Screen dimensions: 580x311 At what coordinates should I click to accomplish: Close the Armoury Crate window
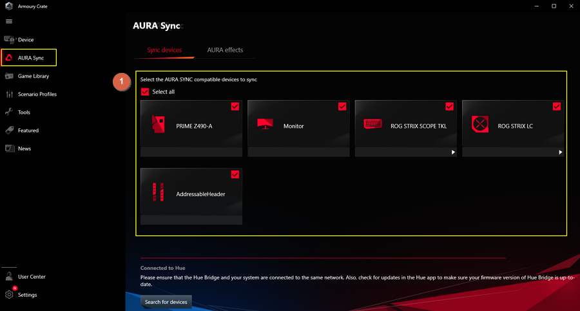(x=571, y=6)
